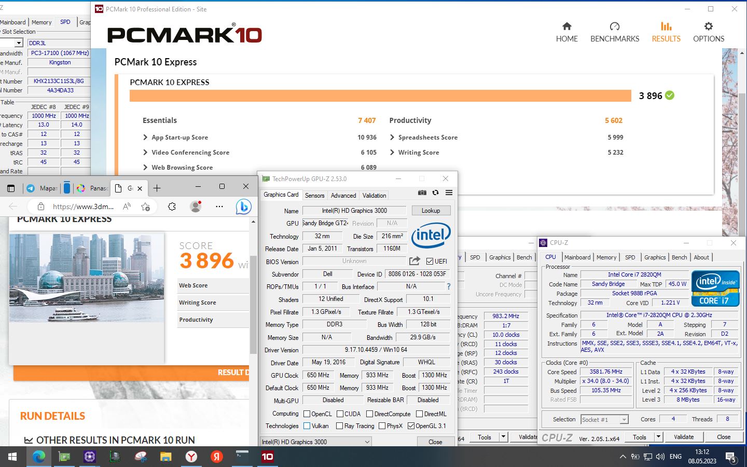Click orange PCMark 10 Express score bar
This screenshot has width=747, height=467.
(x=380, y=95)
